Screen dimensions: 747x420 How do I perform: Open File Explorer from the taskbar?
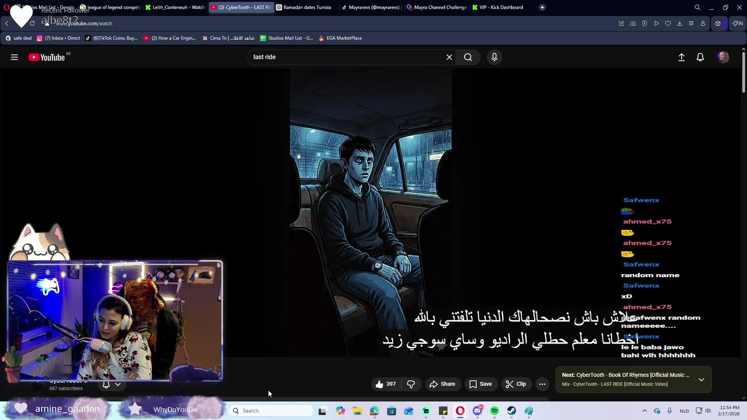point(357,411)
